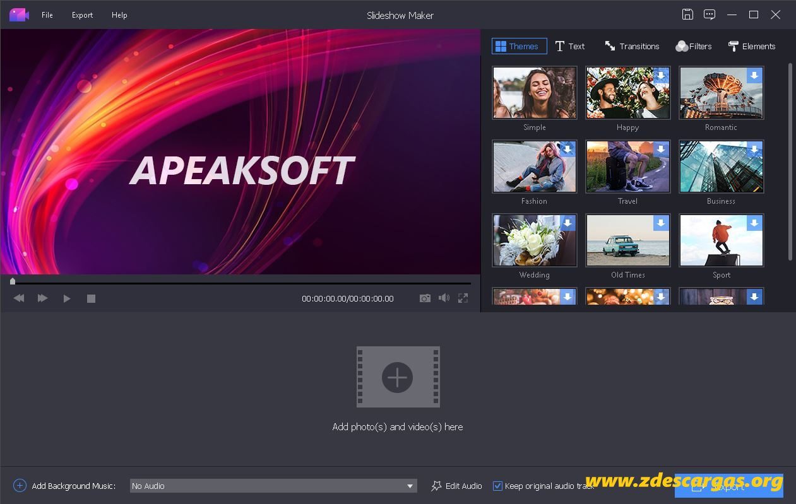796x504 pixels.
Task: Click the Slideshow Maker app logo icon
Action: tap(19, 15)
